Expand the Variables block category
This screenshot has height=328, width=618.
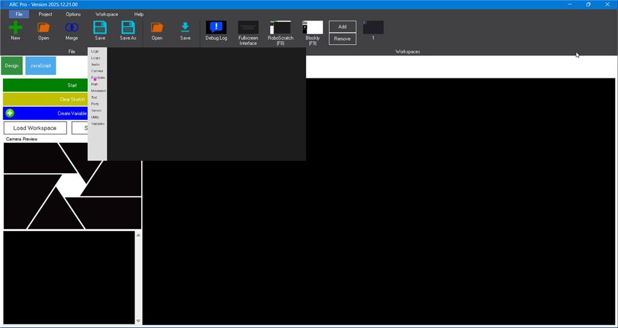pyautogui.click(x=98, y=124)
